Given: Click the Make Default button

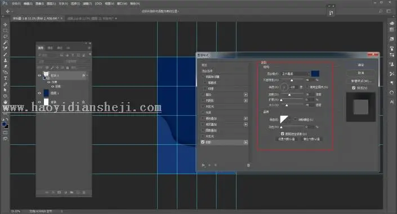Looking at the screenshot, I should tap(287, 139).
